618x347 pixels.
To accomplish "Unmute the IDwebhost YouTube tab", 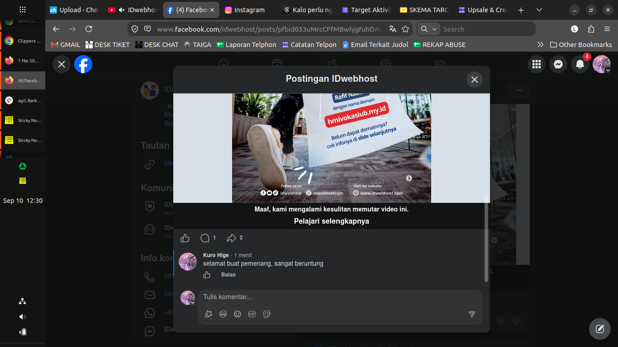I will (121, 10).
